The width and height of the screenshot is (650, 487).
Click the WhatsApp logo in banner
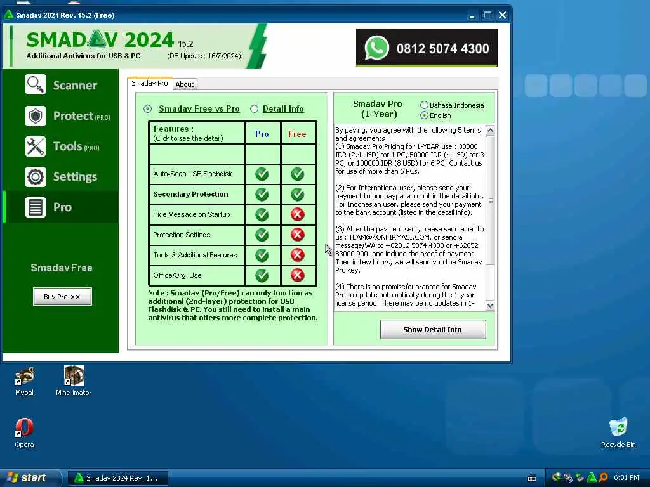376,48
